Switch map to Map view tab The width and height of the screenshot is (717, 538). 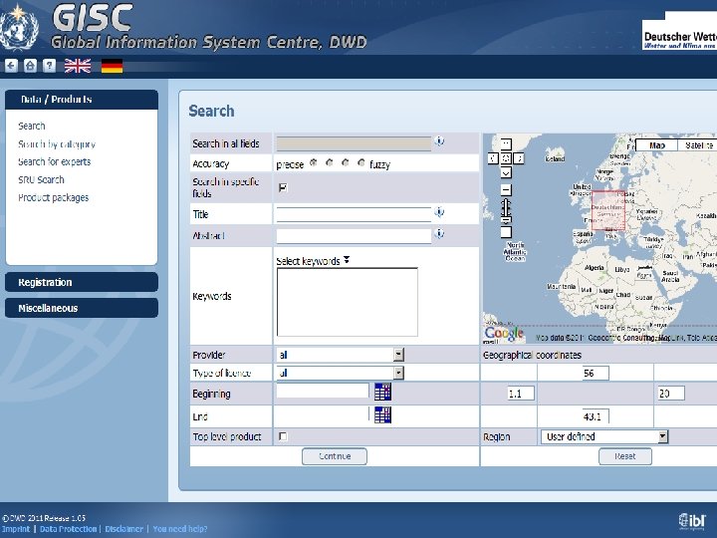coord(656,145)
